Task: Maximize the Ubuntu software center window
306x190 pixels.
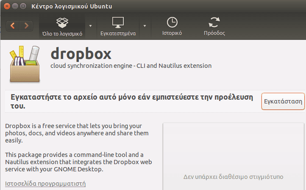Action: [23, 6]
